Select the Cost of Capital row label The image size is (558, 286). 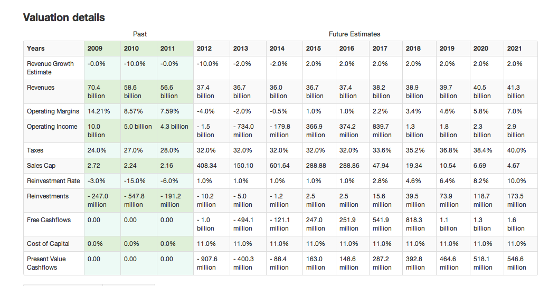click(x=48, y=244)
